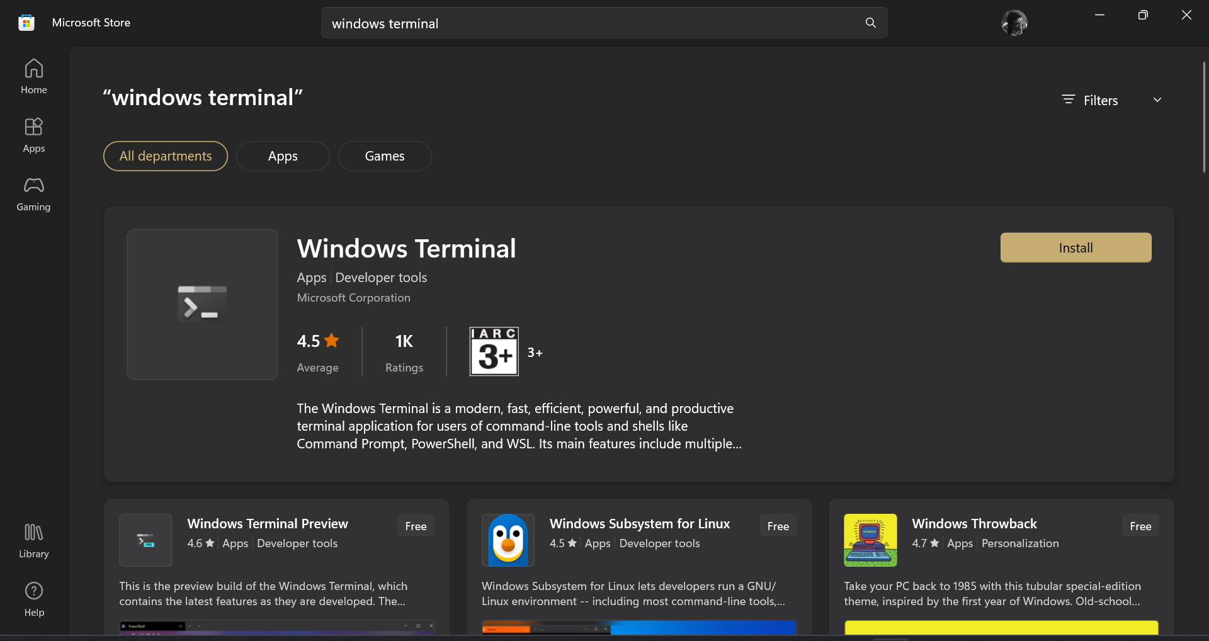Switch to the Apps filter tab

coord(283,156)
